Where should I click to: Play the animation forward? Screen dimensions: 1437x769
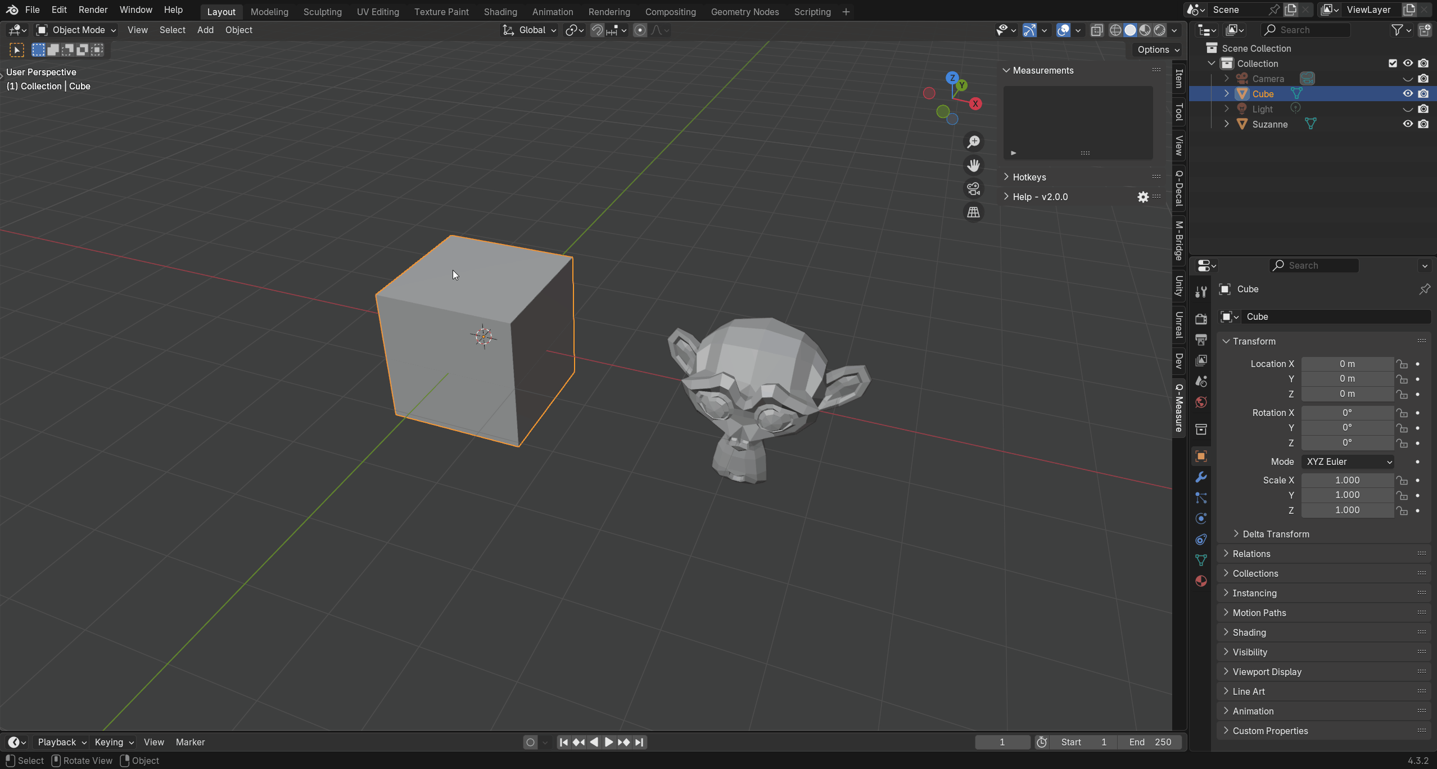609,742
